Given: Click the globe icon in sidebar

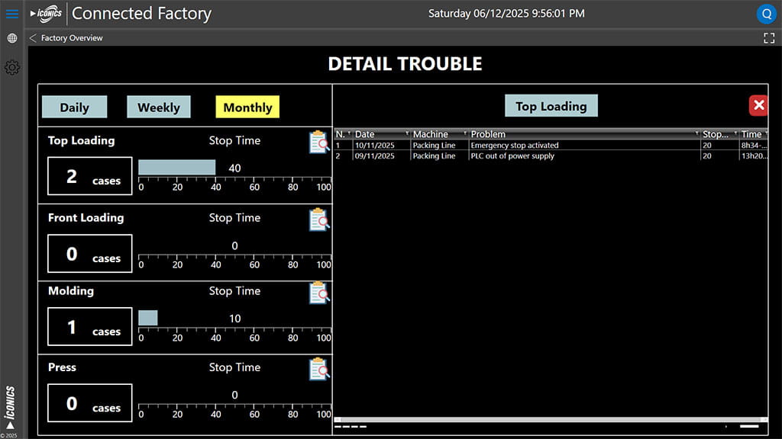Looking at the screenshot, I should click(x=12, y=38).
